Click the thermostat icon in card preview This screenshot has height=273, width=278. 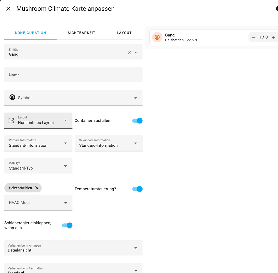tap(157, 37)
